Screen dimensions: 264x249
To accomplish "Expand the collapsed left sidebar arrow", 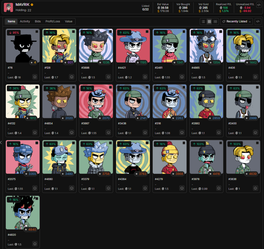I will pyautogui.click(x=1, y=142).
